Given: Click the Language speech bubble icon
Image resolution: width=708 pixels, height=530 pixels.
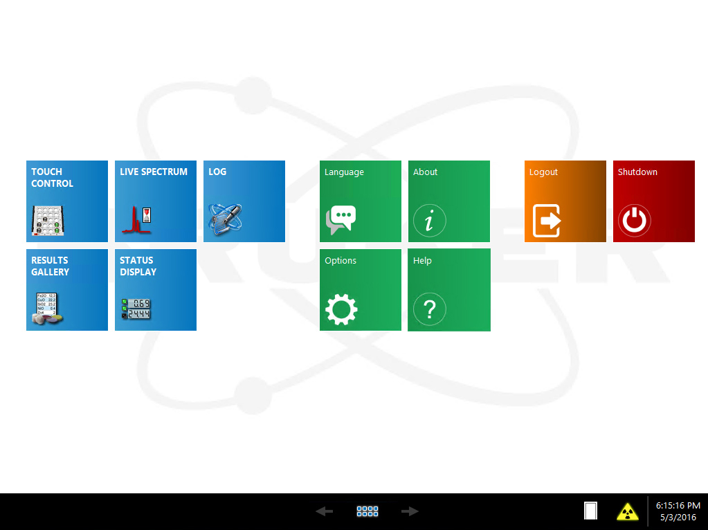Looking at the screenshot, I should point(341,221).
